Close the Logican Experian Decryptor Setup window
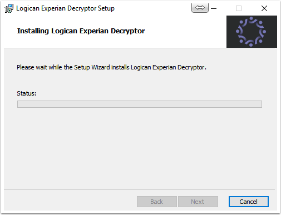The width and height of the screenshot is (281, 215). [264, 8]
